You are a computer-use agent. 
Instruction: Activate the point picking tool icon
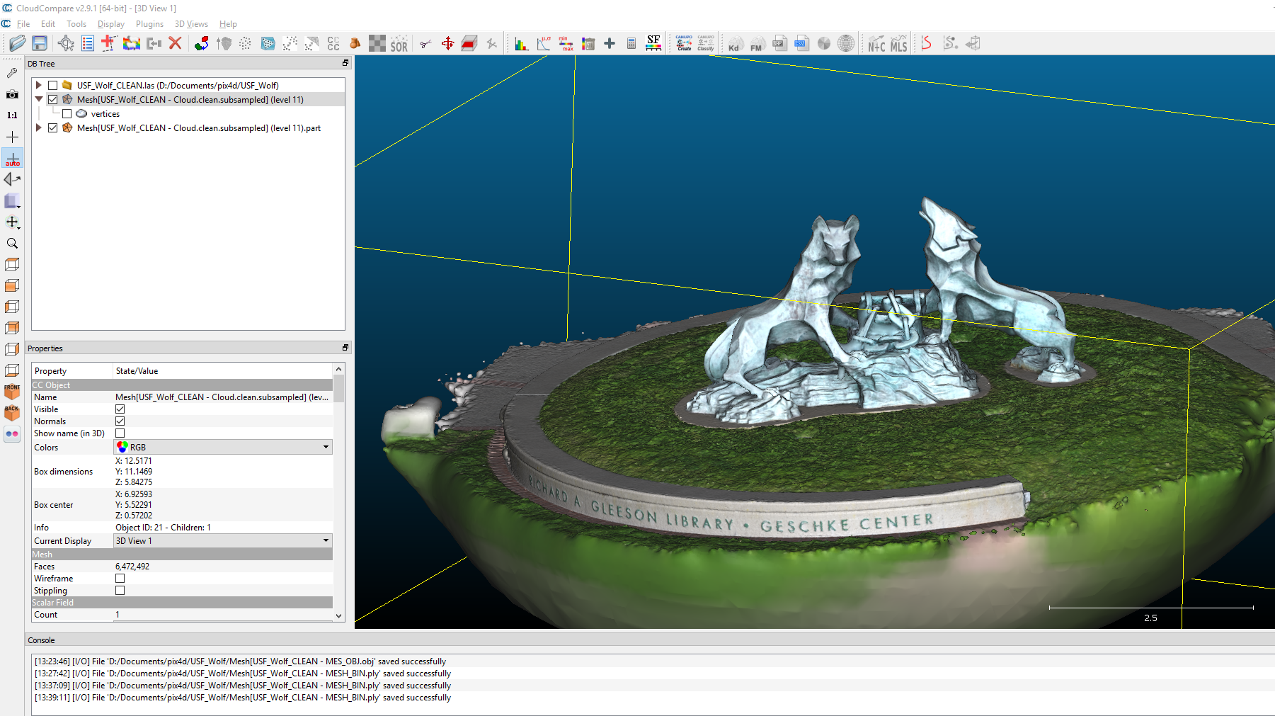[66, 43]
